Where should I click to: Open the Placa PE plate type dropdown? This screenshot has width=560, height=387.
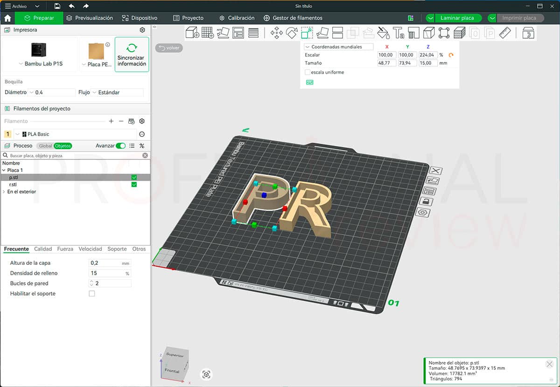pyautogui.click(x=96, y=64)
